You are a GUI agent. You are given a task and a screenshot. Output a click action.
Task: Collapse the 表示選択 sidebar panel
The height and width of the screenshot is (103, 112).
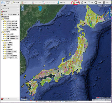(x=18, y=6)
